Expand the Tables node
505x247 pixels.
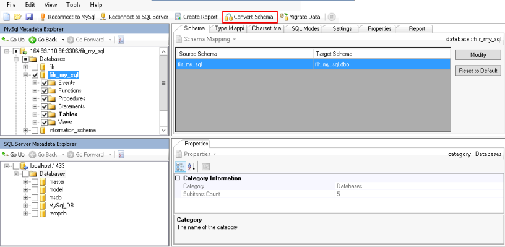click(x=35, y=115)
